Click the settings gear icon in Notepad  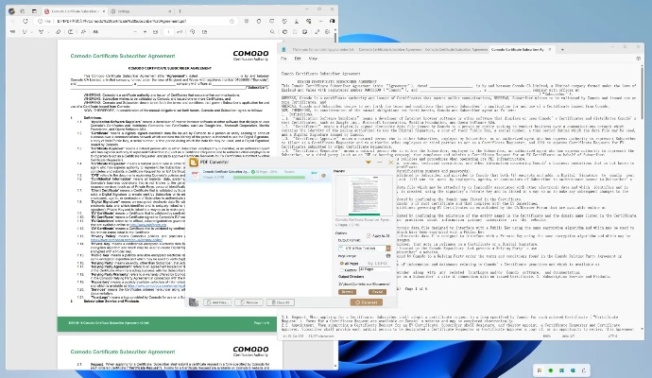tap(638, 58)
